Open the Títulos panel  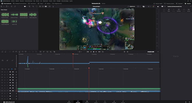pyautogui.click(x=40, y=4)
